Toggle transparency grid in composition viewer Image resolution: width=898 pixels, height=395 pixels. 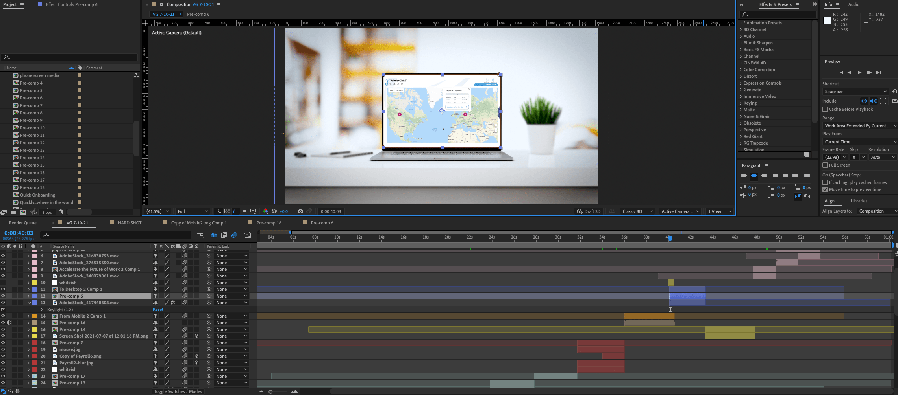click(227, 211)
